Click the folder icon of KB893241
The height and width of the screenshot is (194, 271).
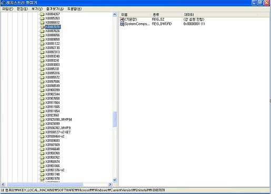pos(42,61)
